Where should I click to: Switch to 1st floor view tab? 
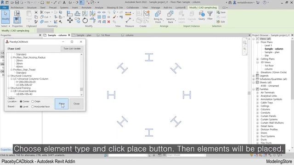click(106, 35)
